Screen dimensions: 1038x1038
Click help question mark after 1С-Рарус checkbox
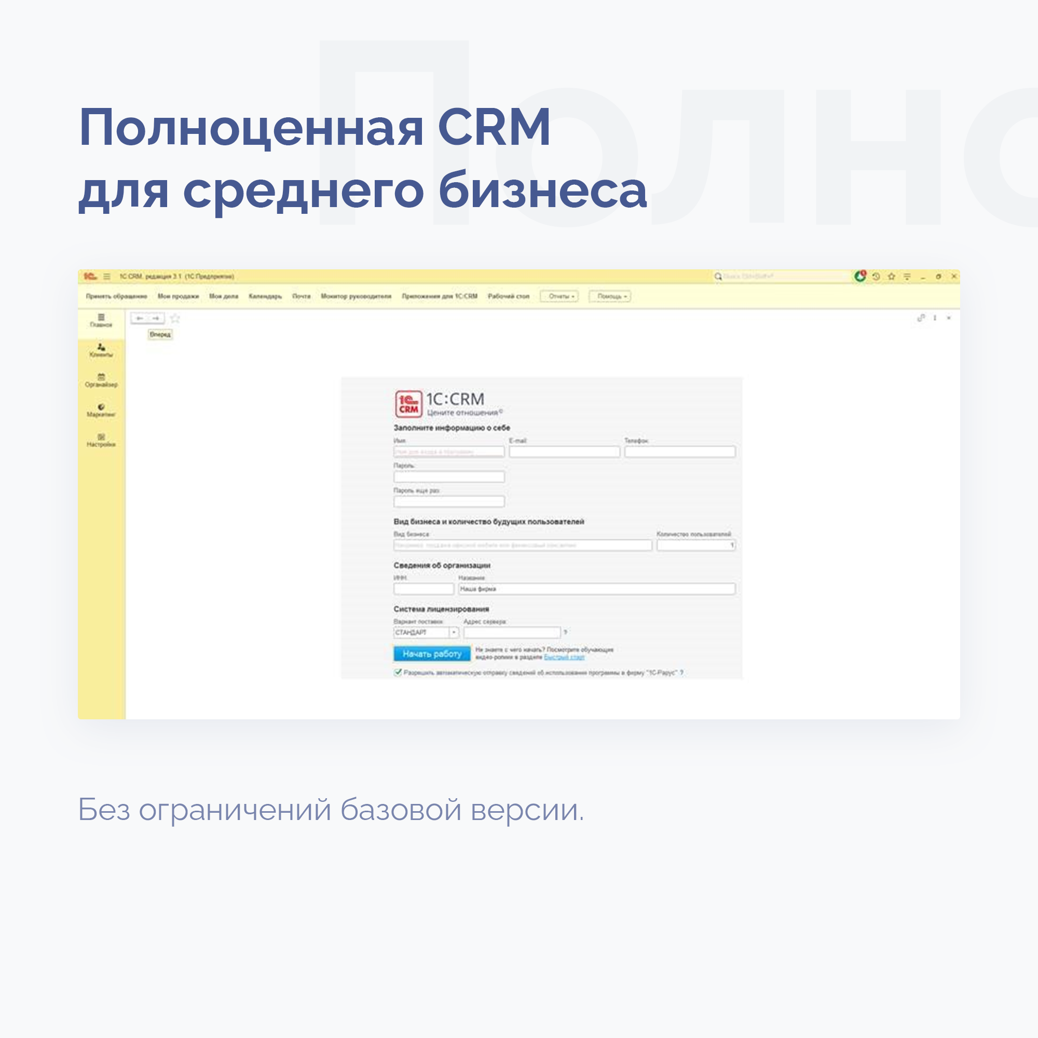681,673
